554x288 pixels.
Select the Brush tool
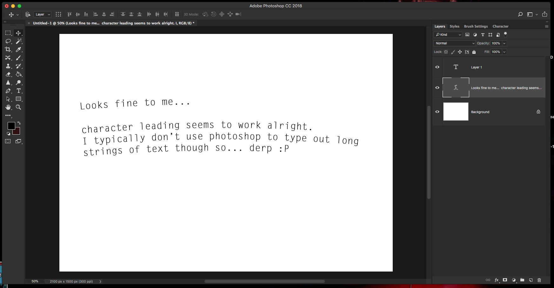tap(19, 58)
